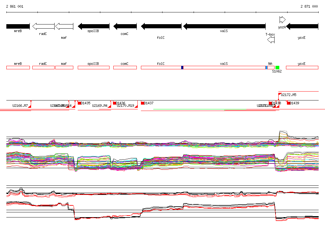Click the red mreB annotation box
This screenshot has width=325, height=227.
click(18, 67)
